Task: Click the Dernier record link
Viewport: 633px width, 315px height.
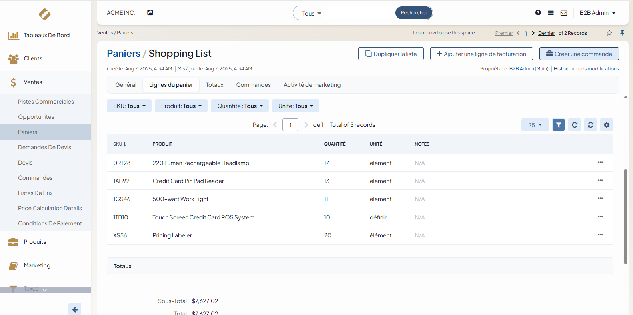Action: (546, 33)
